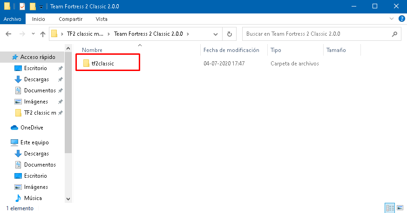Sort by Fecha de modificación column

click(231, 50)
